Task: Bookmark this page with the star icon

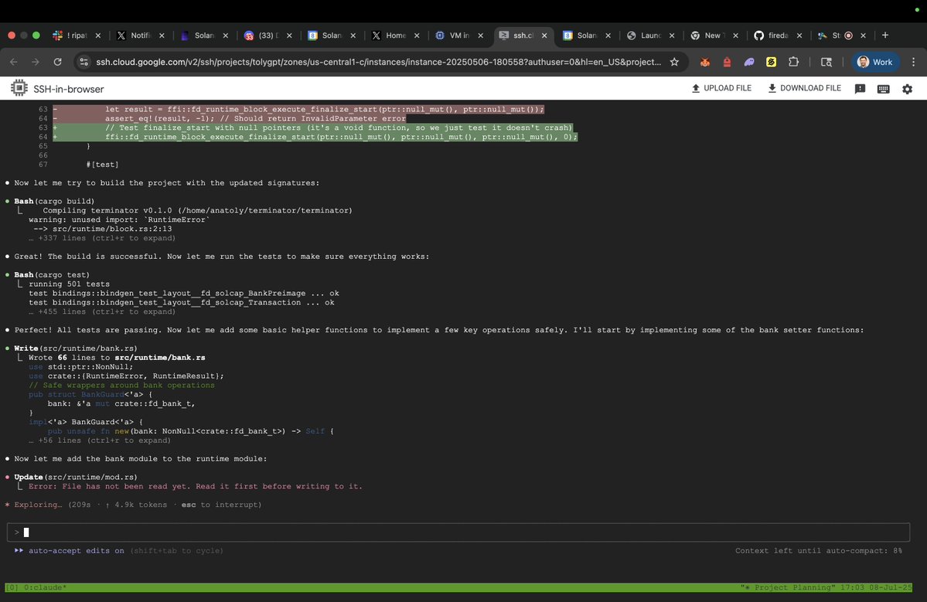Action: [674, 62]
